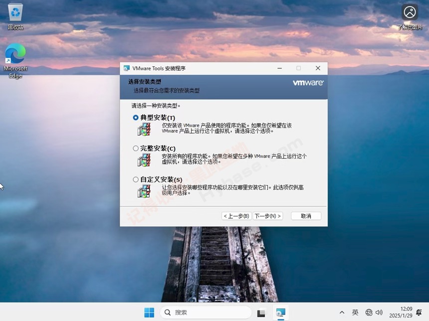This screenshot has height=321, width=429.
Task: Click the VMware installer taskbar icon
Action: tap(281, 313)
